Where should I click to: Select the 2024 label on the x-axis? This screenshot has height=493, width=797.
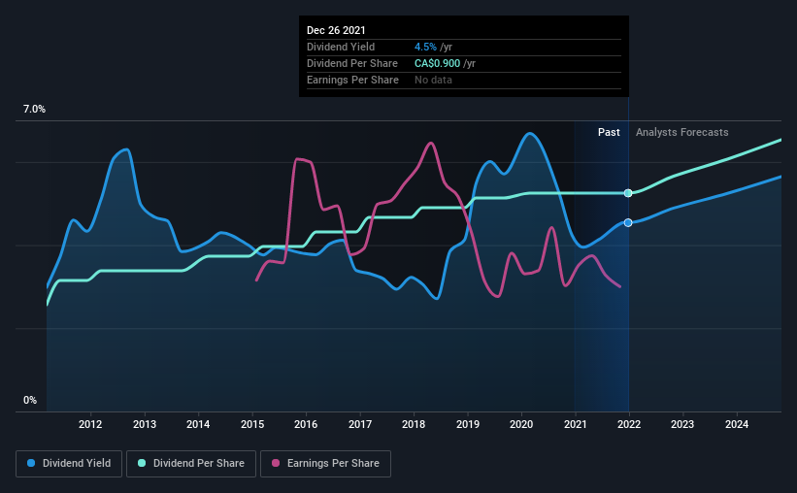coord(737,424)
